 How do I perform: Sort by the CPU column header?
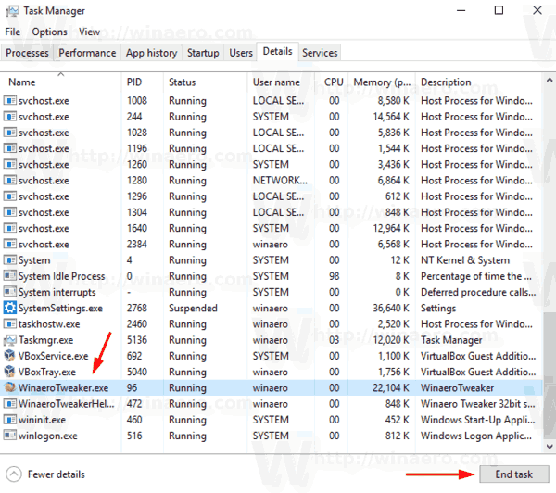(331, 82)
